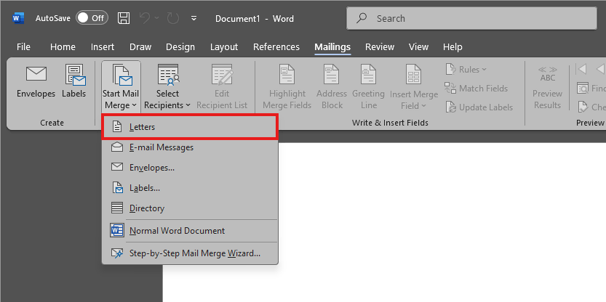Select the Directory menu option

(x=146, y=208)
